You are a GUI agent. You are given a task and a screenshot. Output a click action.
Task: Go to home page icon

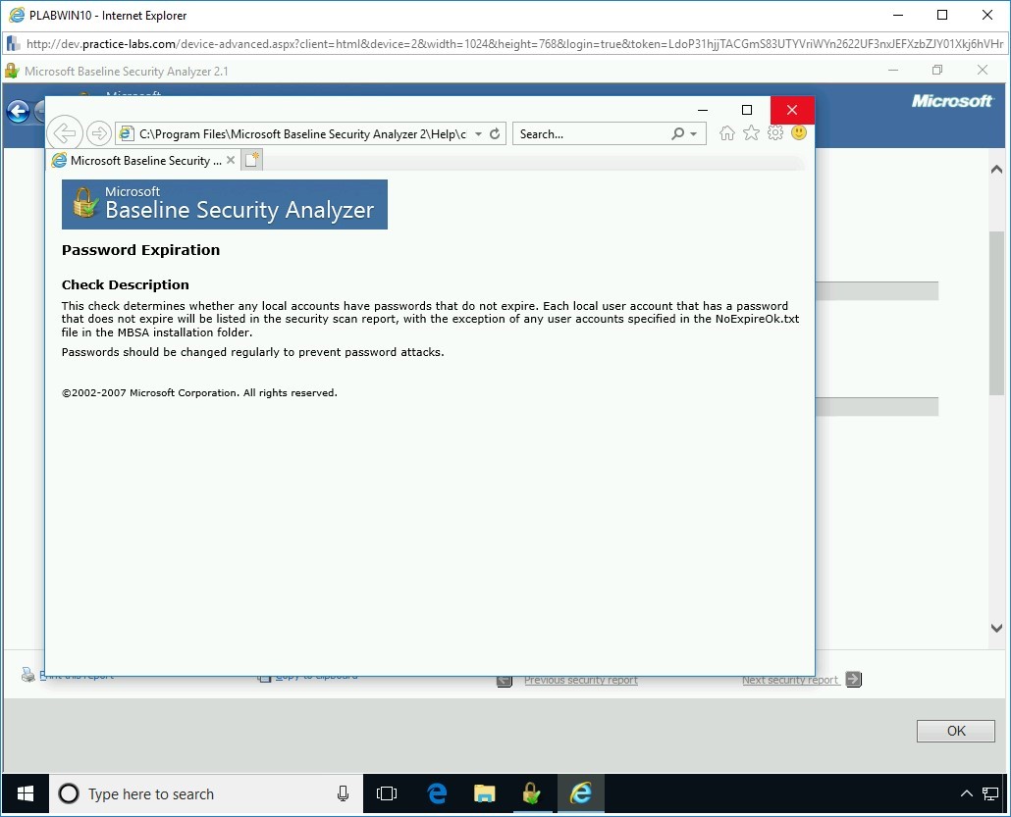pyautogui.click(x=727, y=132)
